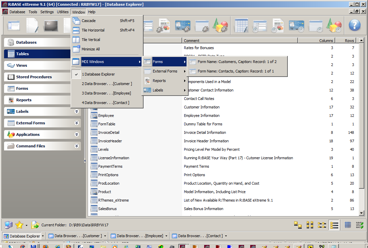Click the blue Help question mark icon
Viewport: 368px width, 248px height.
click(354, 25)
